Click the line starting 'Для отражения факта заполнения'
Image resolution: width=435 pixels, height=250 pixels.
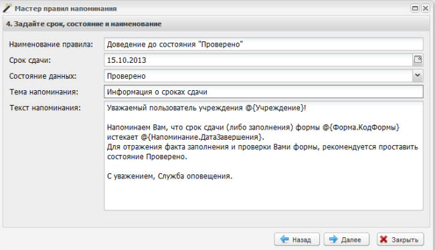262,147
